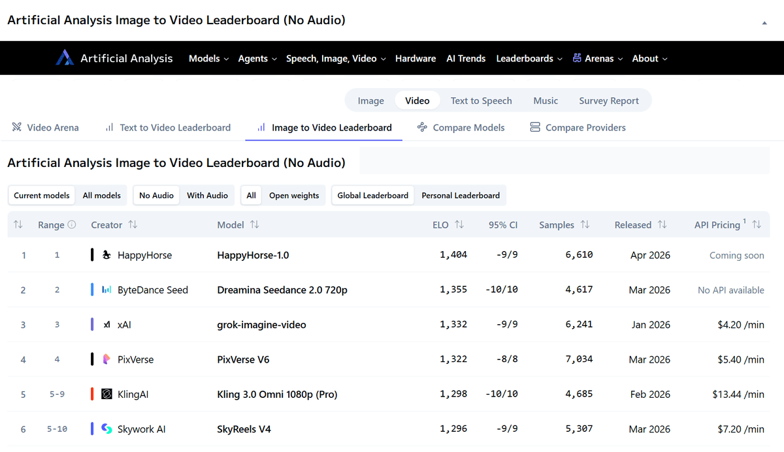Click the PixVerse creator logo

pyautogui.click(x=107, y=359)
